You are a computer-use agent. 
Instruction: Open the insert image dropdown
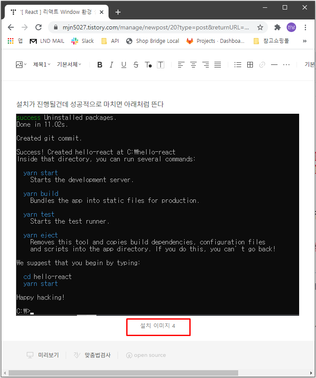(21, 64)
